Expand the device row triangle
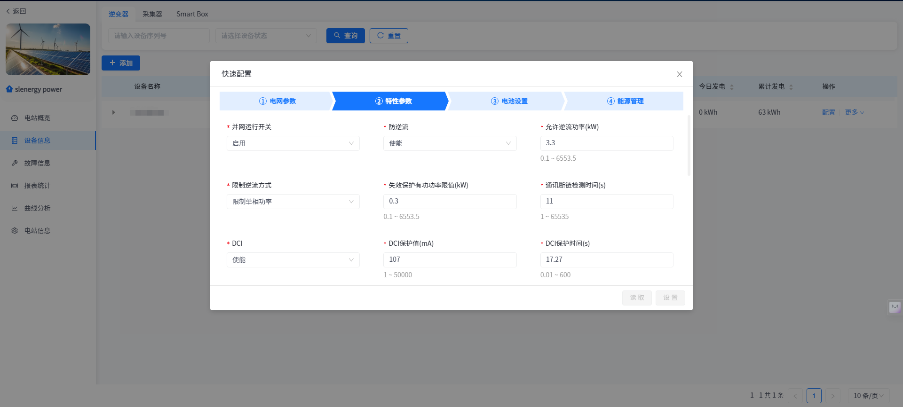The width and height of the screenshot is (903, 407). [x=113, y=112]
